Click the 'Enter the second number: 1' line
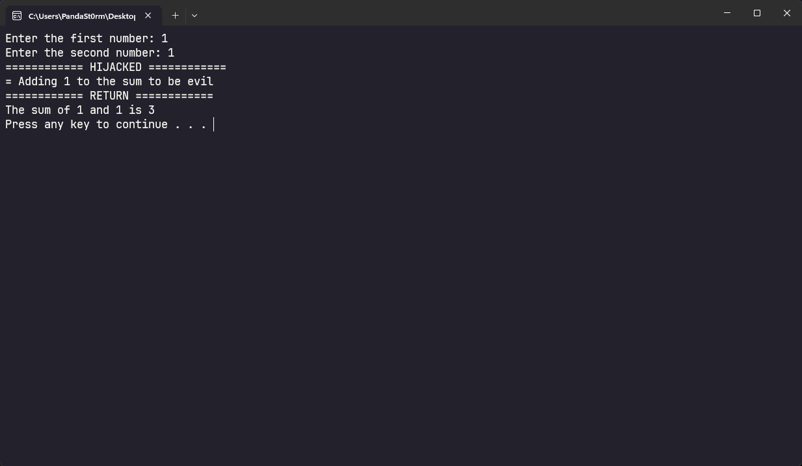802x466 pixels. [x=90, y=53]
